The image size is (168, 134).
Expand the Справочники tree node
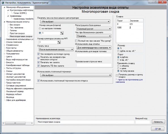(5, 45)
